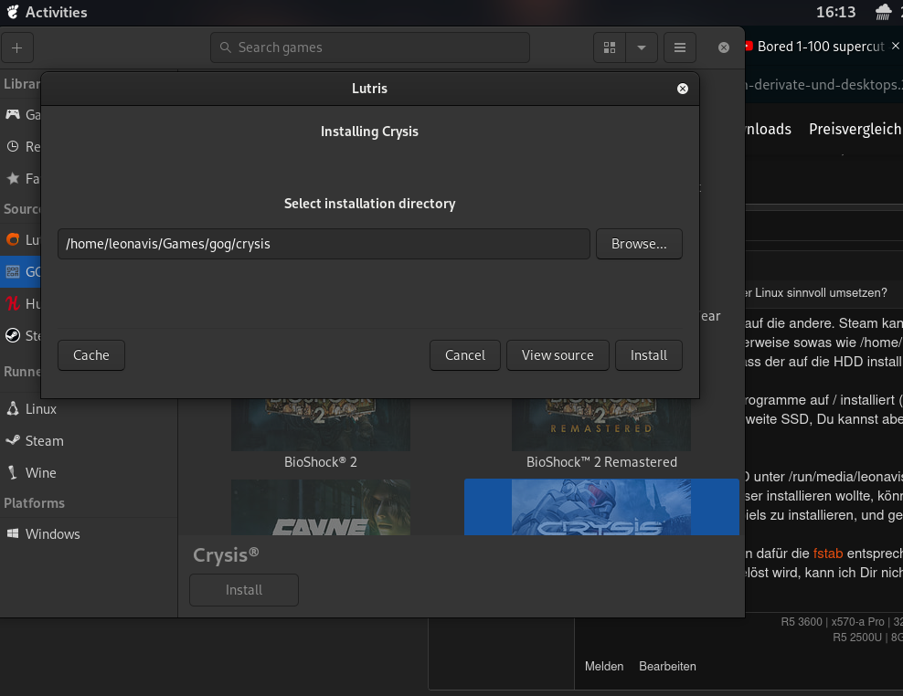Close the Bored 1-100 supercut tab
This screenshot has width=903, height=696.
point(895,46)
